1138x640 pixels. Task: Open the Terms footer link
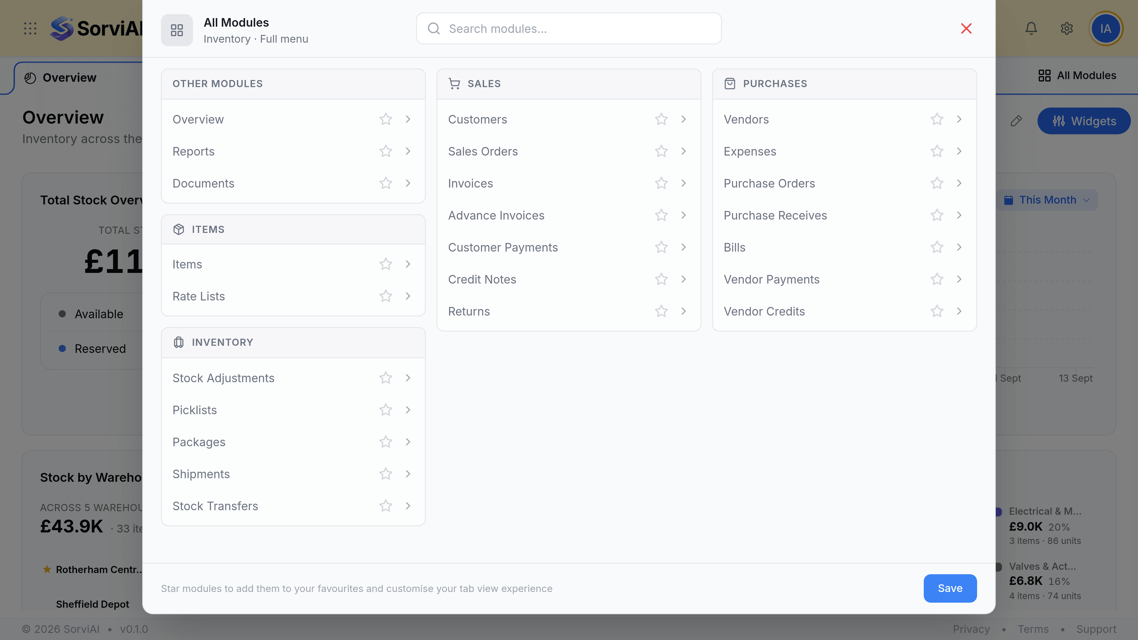click(x=1033, y=629)
